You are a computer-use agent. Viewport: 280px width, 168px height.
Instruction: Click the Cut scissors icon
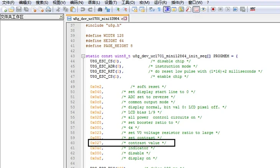[58, 9]
